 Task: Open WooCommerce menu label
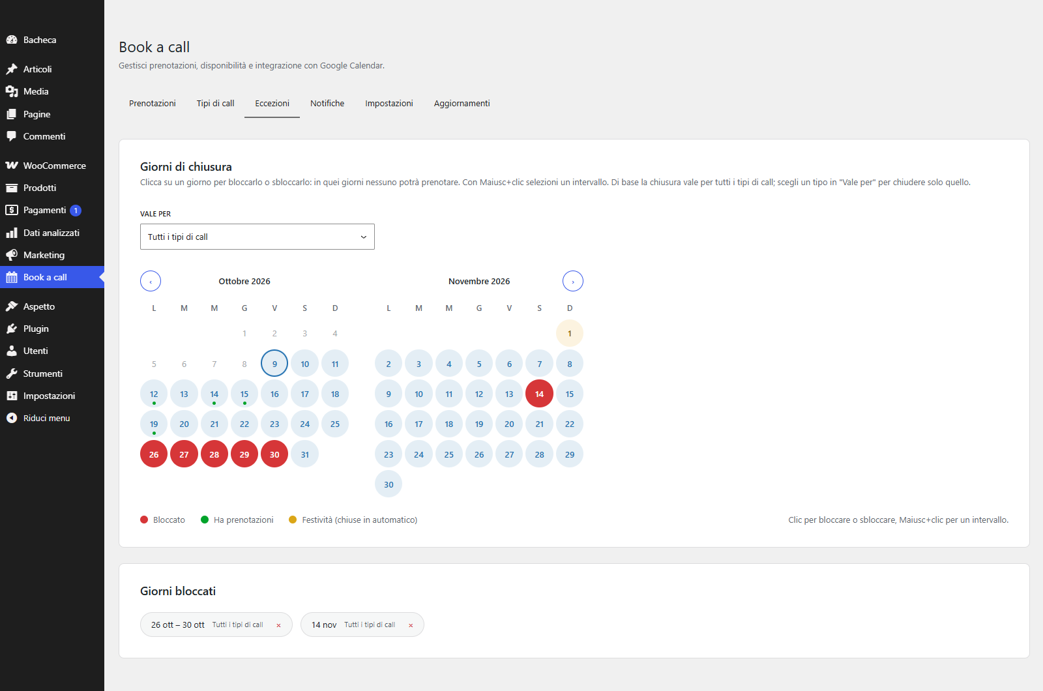coord(55,166)
